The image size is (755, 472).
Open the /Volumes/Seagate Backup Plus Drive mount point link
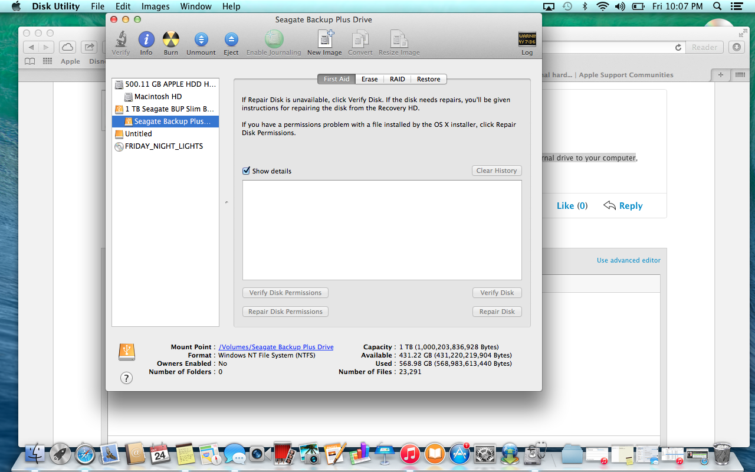coord(276,347)
